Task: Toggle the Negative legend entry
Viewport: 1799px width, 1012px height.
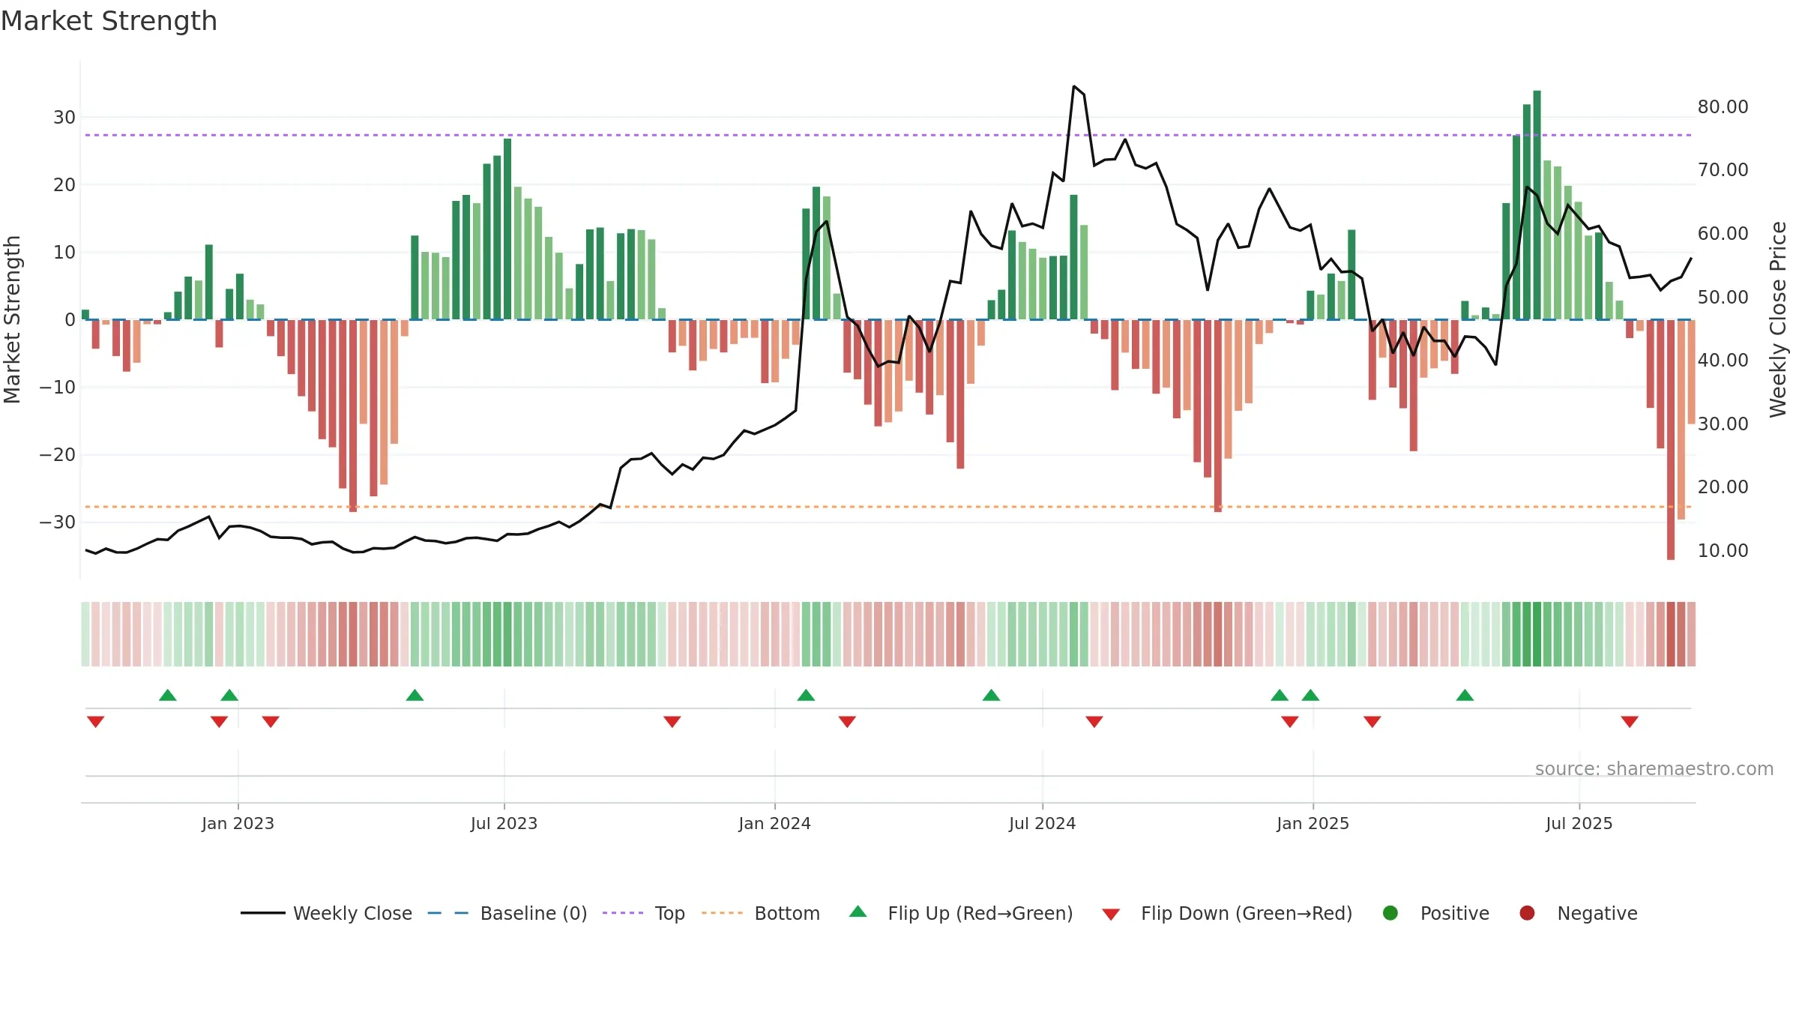Action: (x=1578, y=913)
